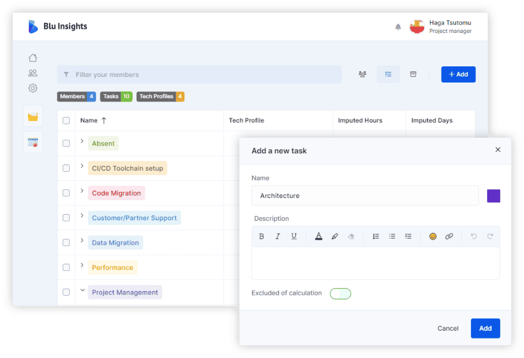This screenshot has width=524, height=358.
Task: Expand the Customer/Partner Support row
Action: tap(82, 215)
